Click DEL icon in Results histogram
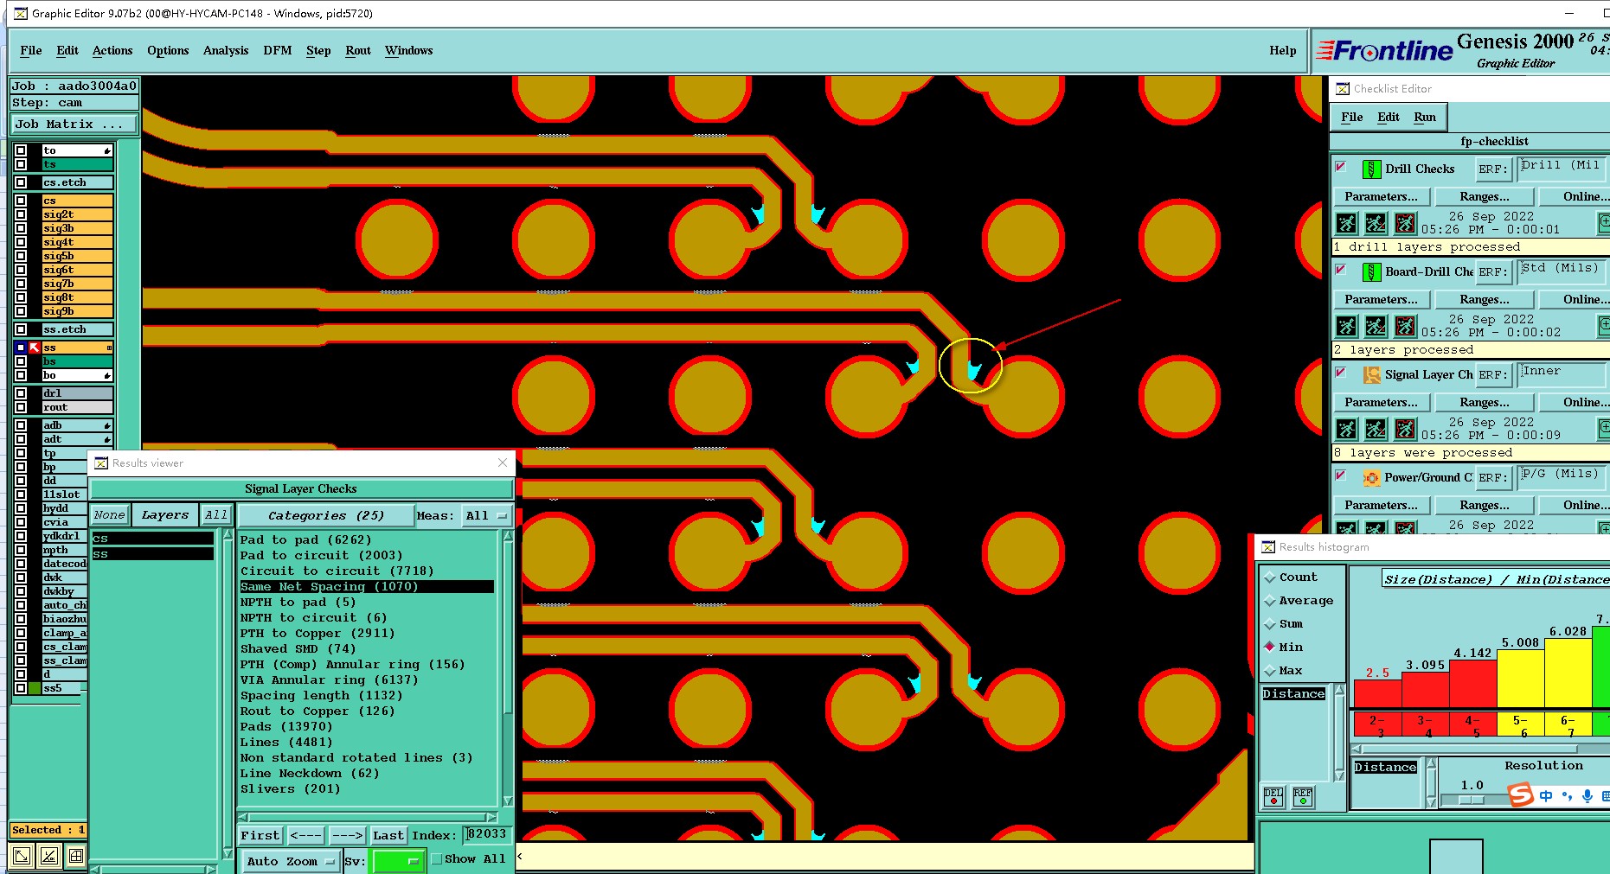 (x=1273, y=797)
